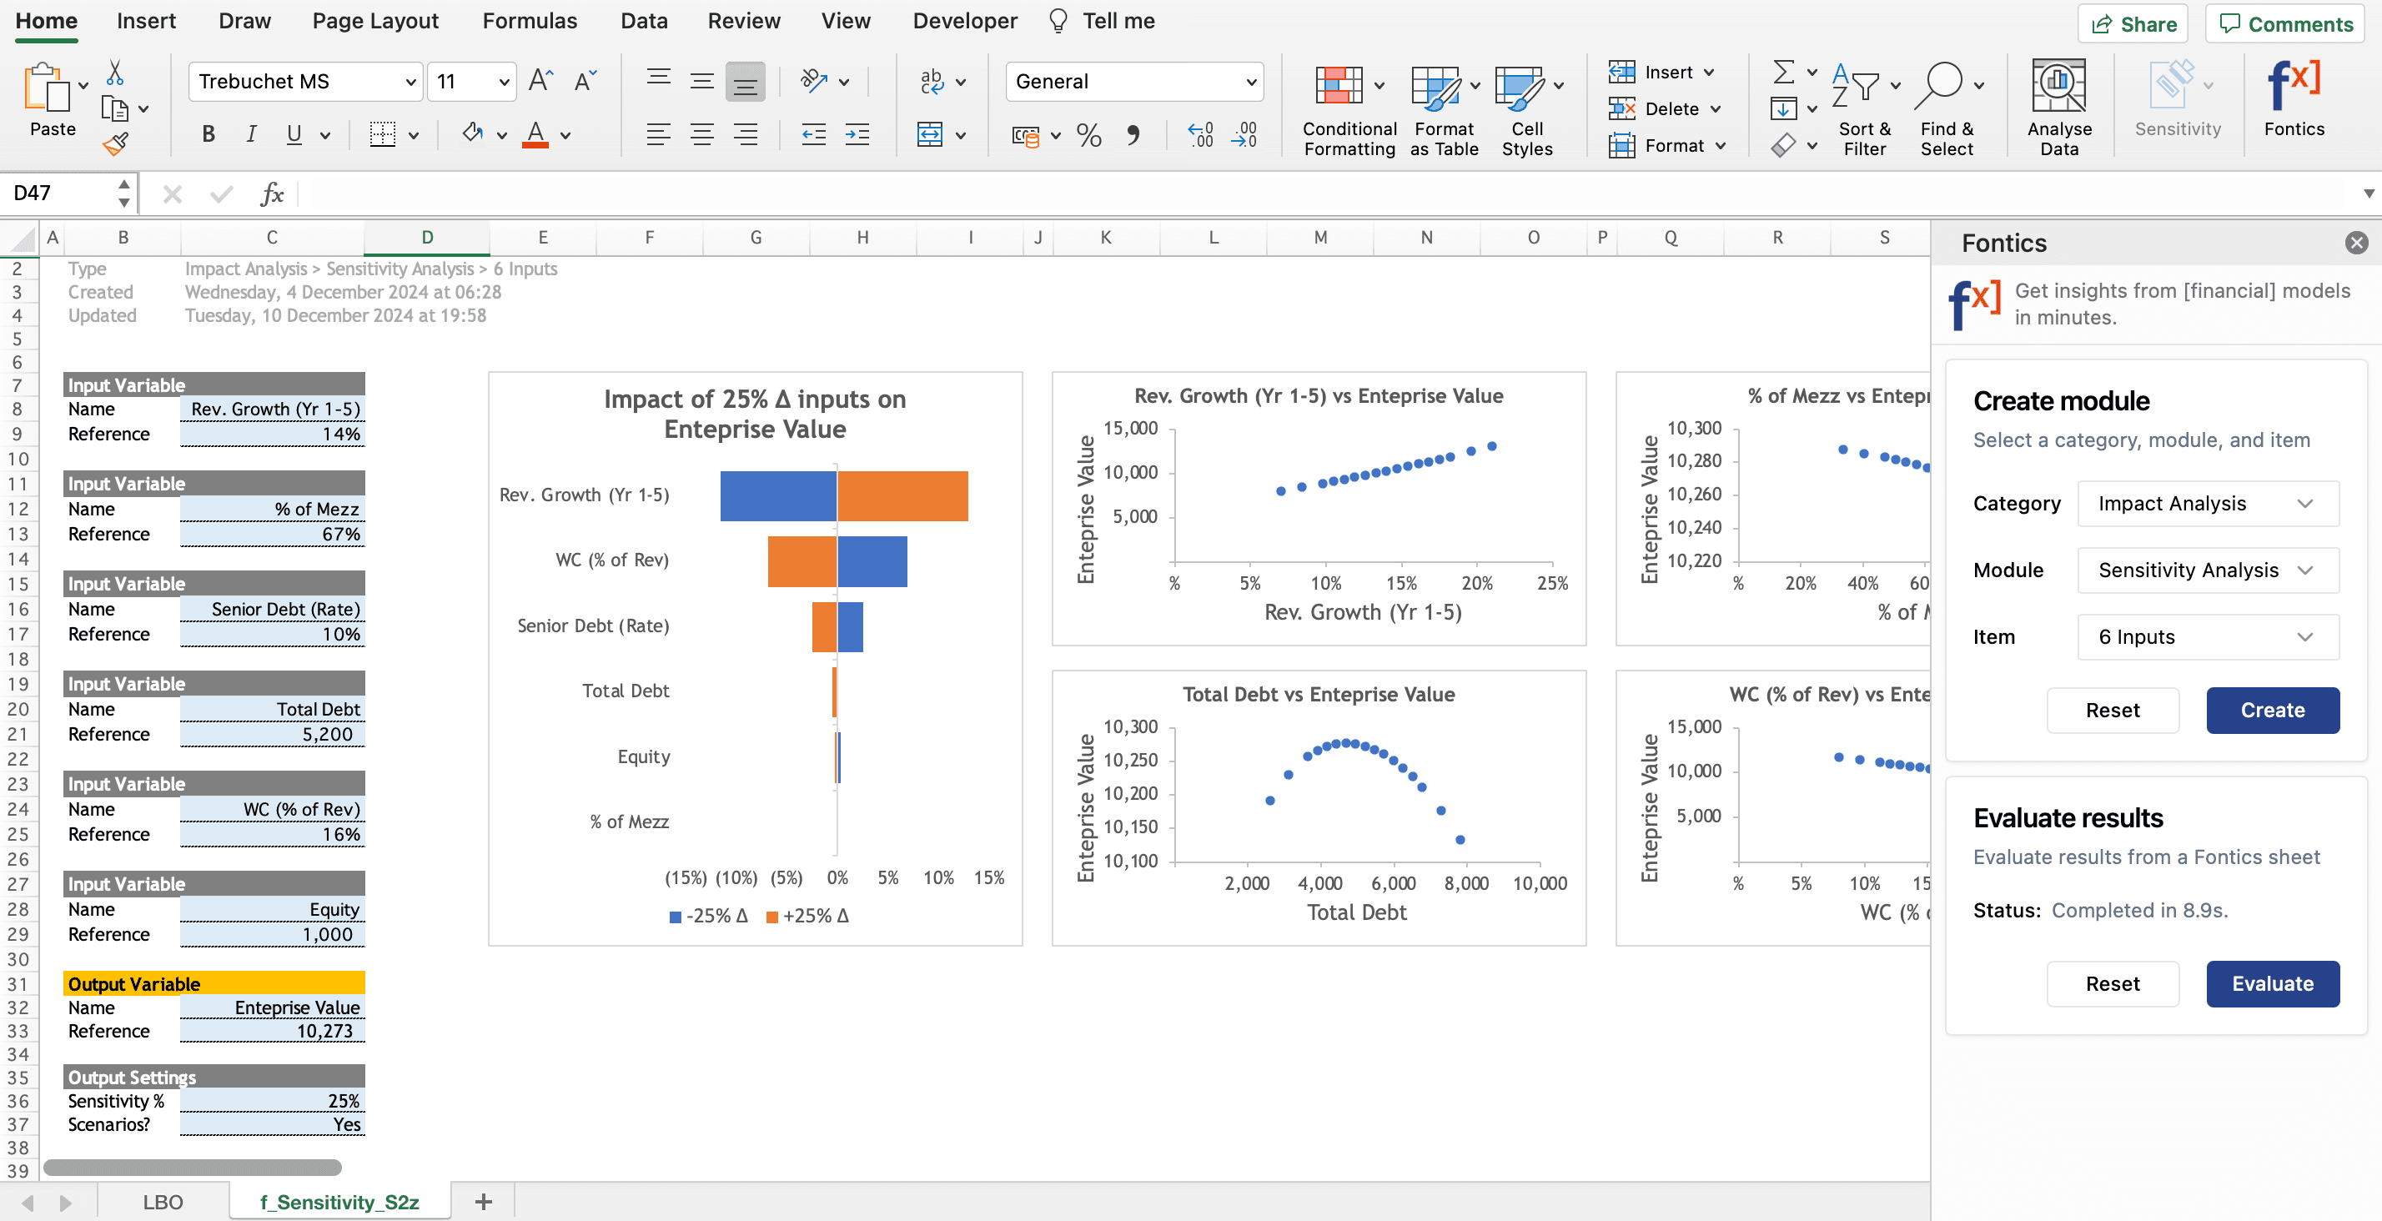Toggle italic formatting
Image resolution: width=2382 pixels, height=1221 pixels.
pos(250,135)
